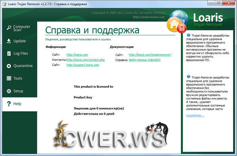Open the loaris.com/contact.php contact link

[85, 60]
